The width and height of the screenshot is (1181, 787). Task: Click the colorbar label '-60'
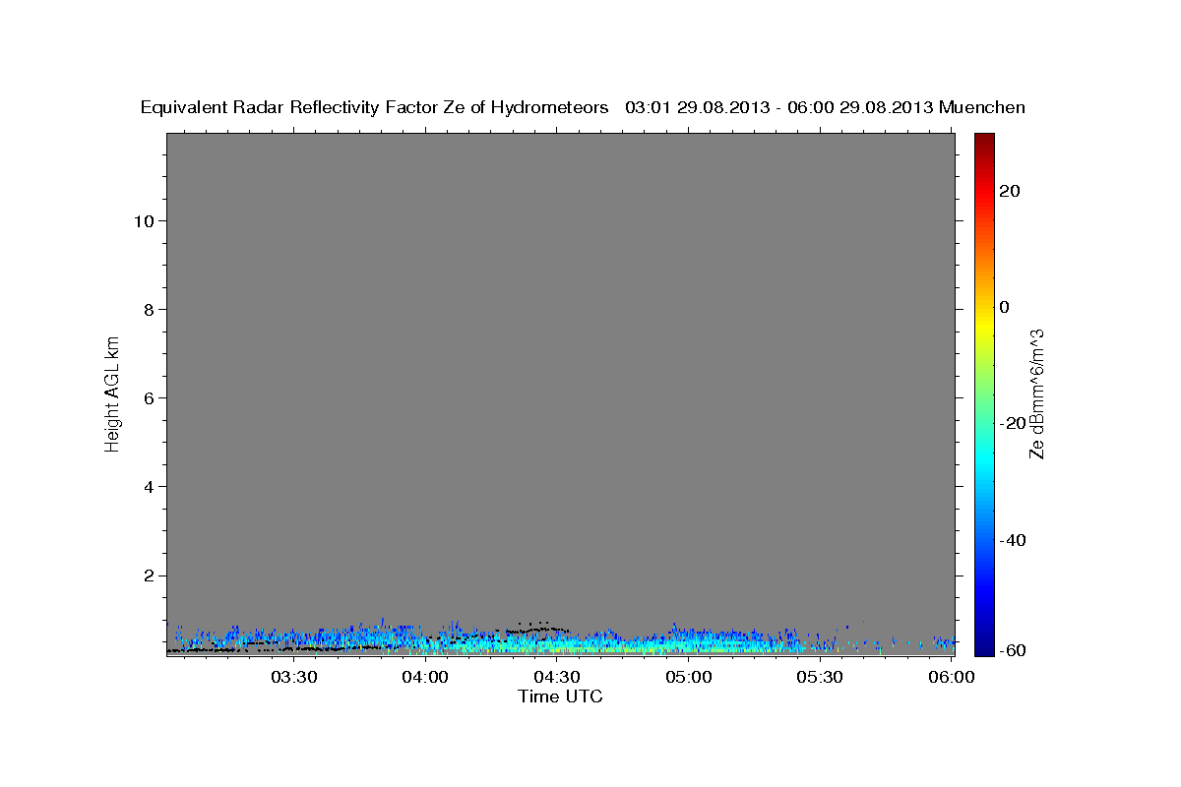(1014, 650)
